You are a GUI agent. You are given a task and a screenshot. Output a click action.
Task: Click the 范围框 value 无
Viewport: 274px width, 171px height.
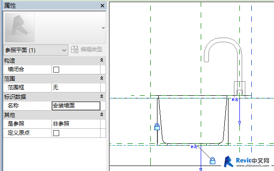pyautogui.click(x=76, y=88)
